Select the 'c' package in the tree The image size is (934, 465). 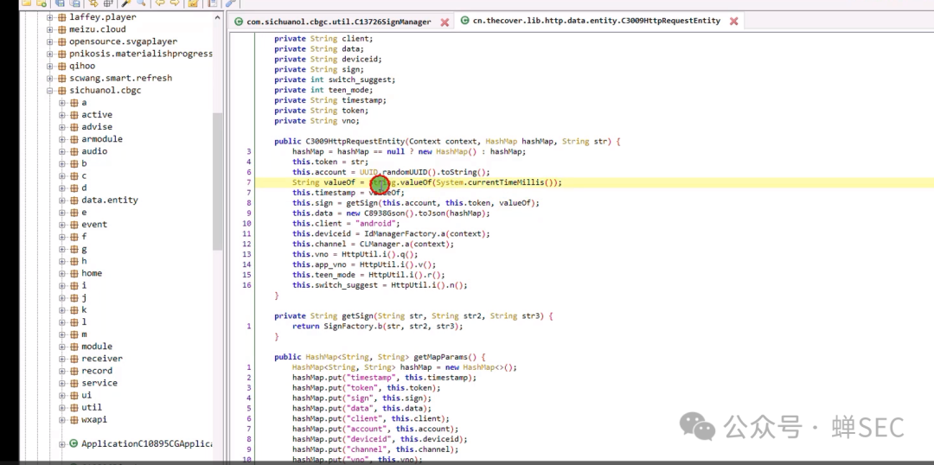click(x=84, y=175)
